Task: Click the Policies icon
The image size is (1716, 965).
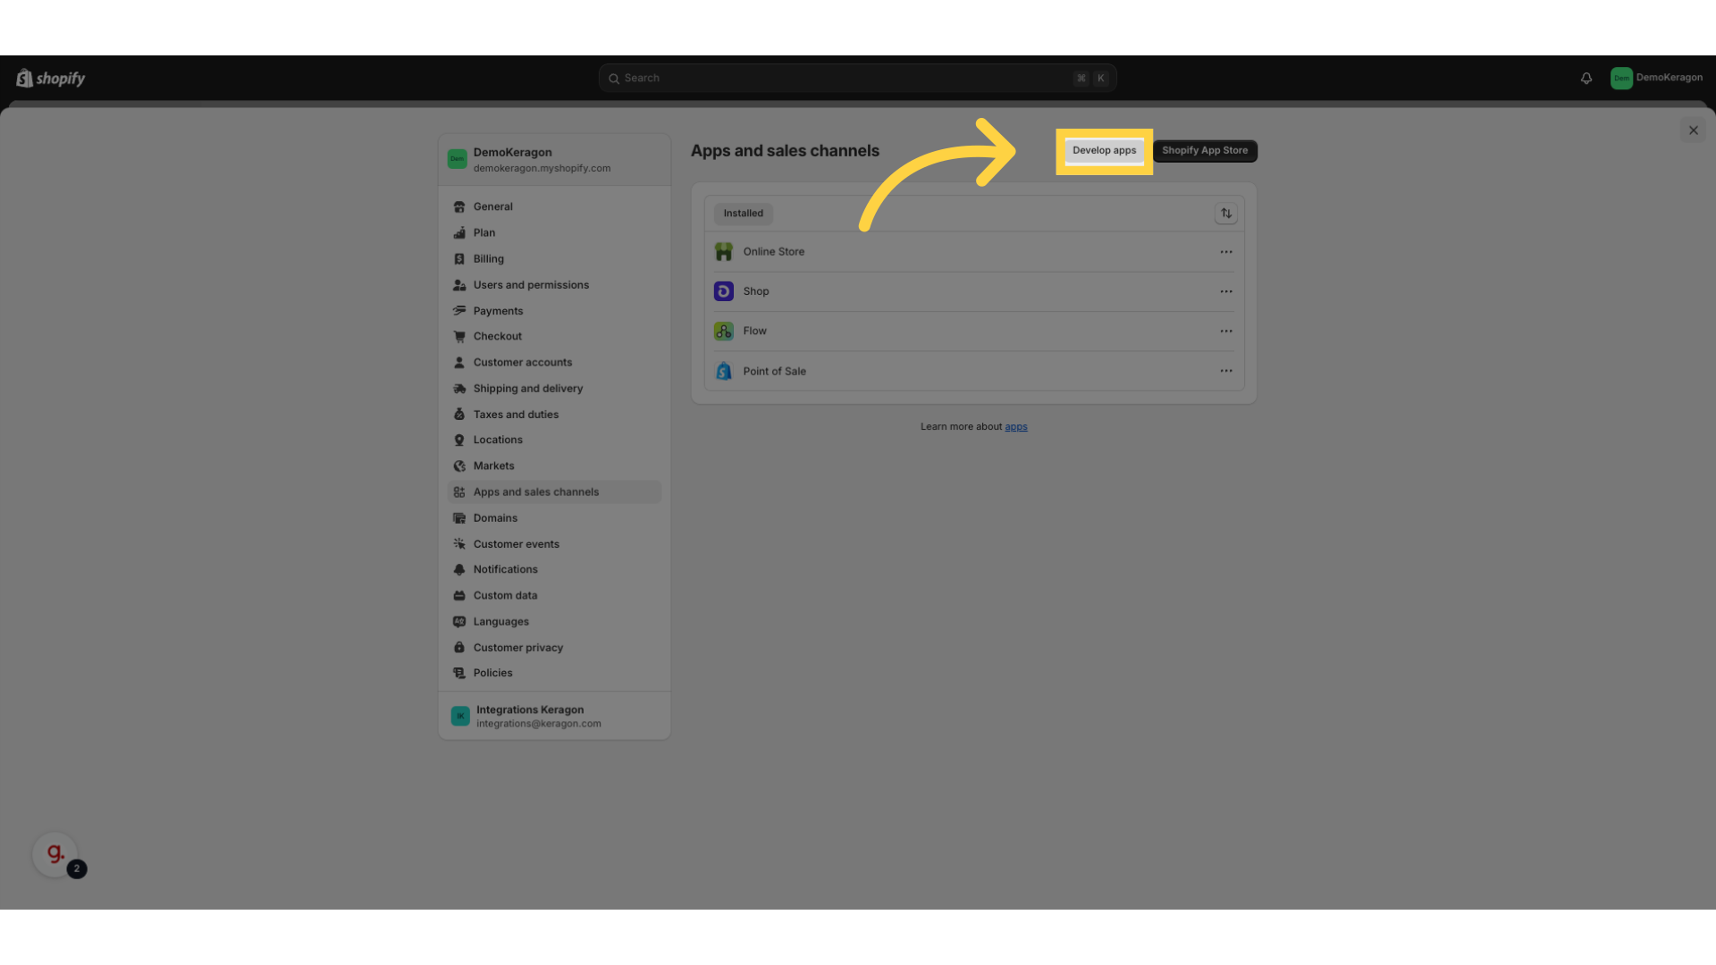Action: [x=459, y=674]
